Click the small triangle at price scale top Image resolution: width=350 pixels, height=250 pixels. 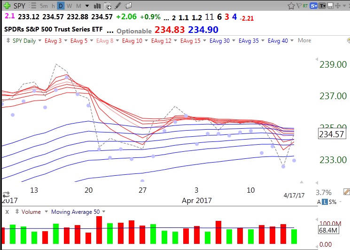coord(317,59)
